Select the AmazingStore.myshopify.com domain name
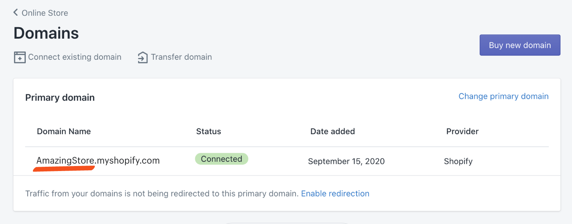The width and height of the screenshot is (572, 224). click(98, 160)
